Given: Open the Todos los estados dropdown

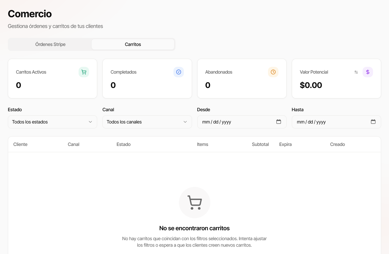Looking at the screenshot, I should point(52,122).
